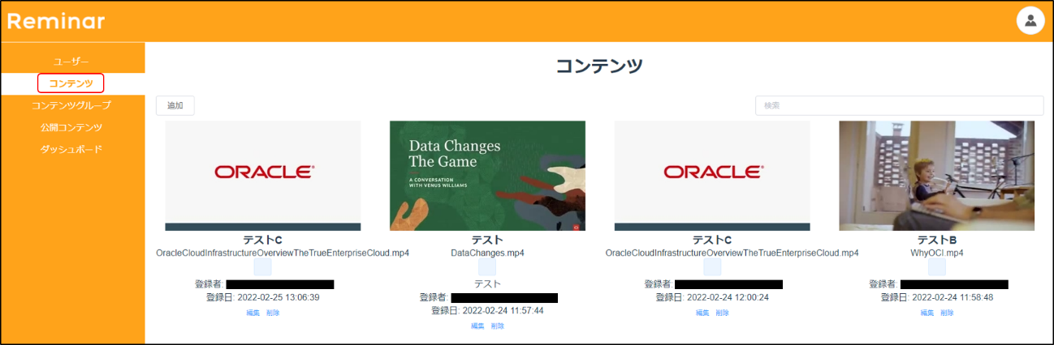The width and height of the screenshot is (1054, 345).
Task: Click 削除 for the WhyOCI.mp4 content
Action: (947, 313)
